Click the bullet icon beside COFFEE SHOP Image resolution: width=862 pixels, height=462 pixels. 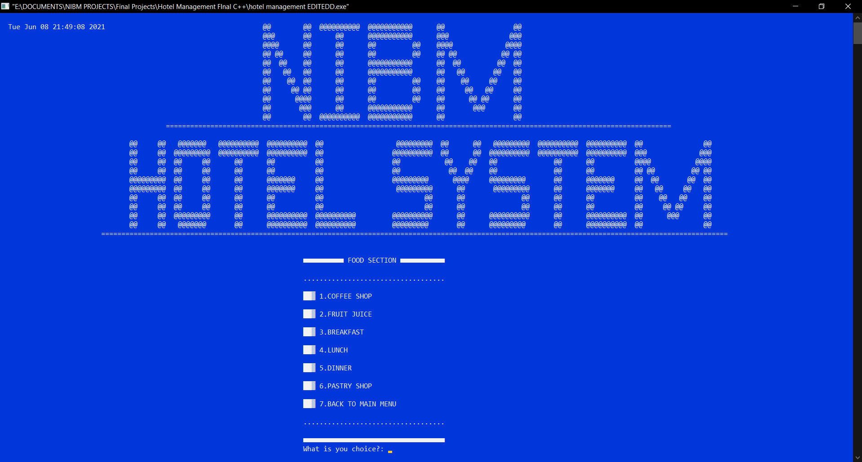coord(309,296)
